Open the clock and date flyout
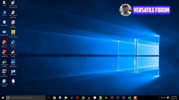Viewport: 179px width, 100px height. point(174,97)
